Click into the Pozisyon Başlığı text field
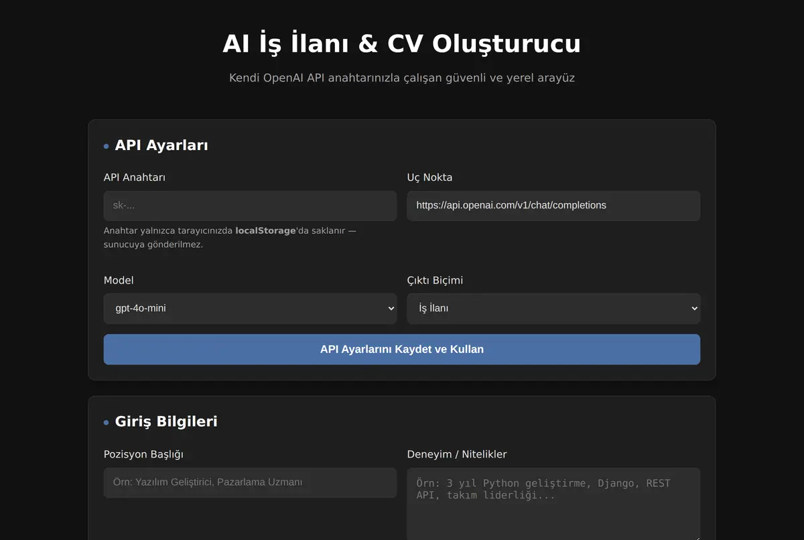 click(250, 482)
